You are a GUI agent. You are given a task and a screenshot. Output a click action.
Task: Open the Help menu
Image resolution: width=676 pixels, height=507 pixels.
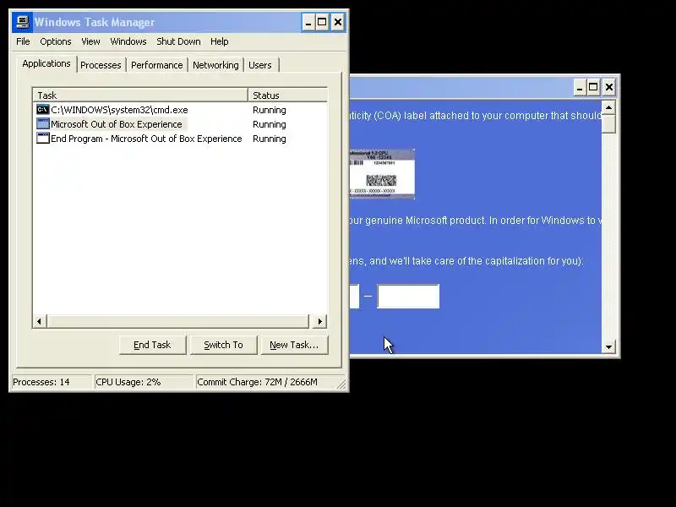(219, 41)
